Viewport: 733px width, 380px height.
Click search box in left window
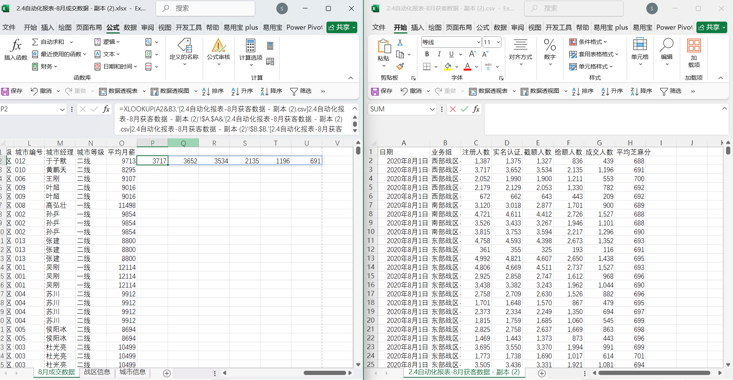click(205, 8)
